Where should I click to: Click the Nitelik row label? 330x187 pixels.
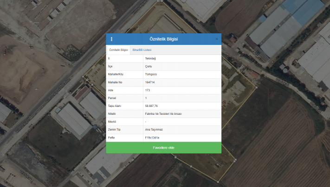(111, 113)
